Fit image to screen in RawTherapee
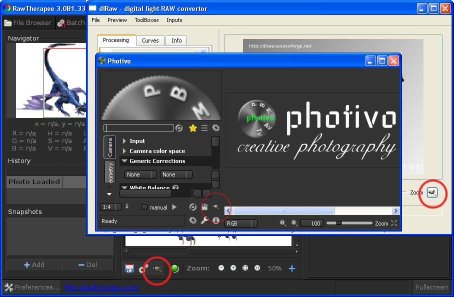 245,268
